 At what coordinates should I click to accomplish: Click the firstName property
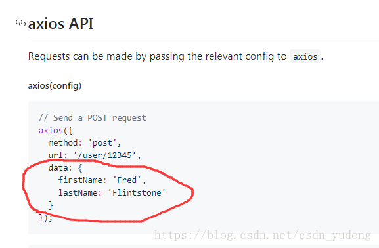(80, 180)
